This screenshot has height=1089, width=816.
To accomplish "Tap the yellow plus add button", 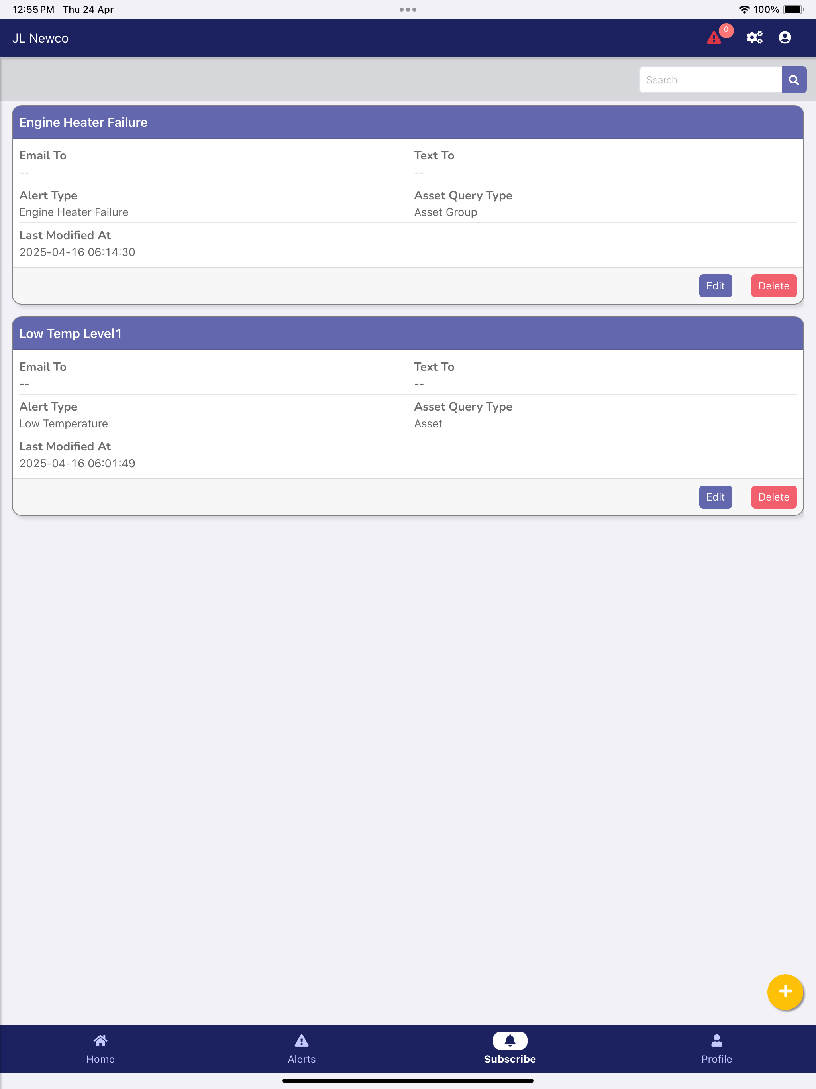I will [x=785, y=991].
